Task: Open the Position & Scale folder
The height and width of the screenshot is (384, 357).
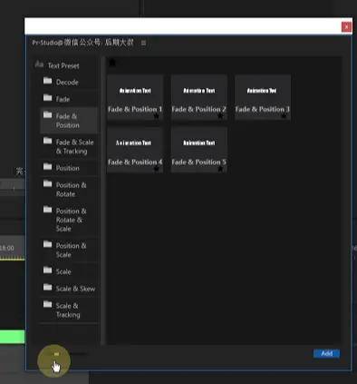Action: (69, 250)
